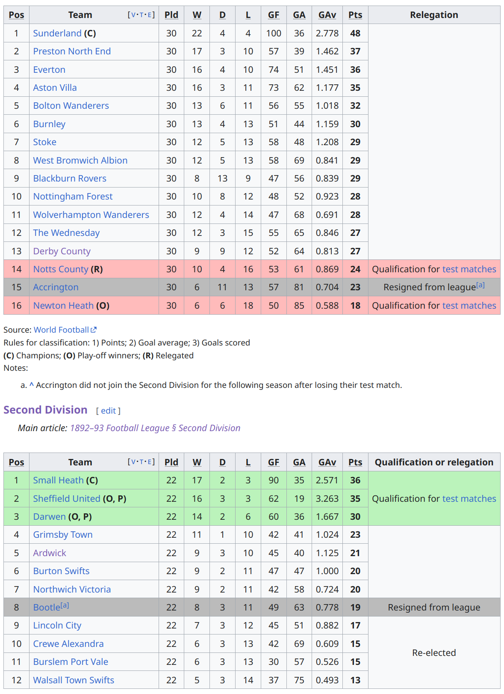This screenshot has height=694, width=504.
Task: Click edit link for Second Division section
Action: coord(108,411)
